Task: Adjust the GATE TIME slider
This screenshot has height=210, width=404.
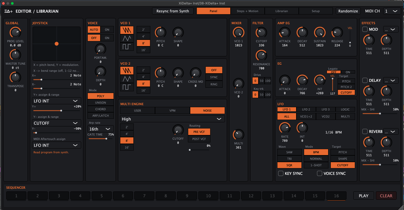Action: 100,139
